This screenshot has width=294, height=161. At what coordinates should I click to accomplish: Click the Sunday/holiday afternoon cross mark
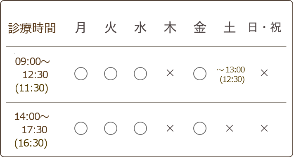pos(264,128)
